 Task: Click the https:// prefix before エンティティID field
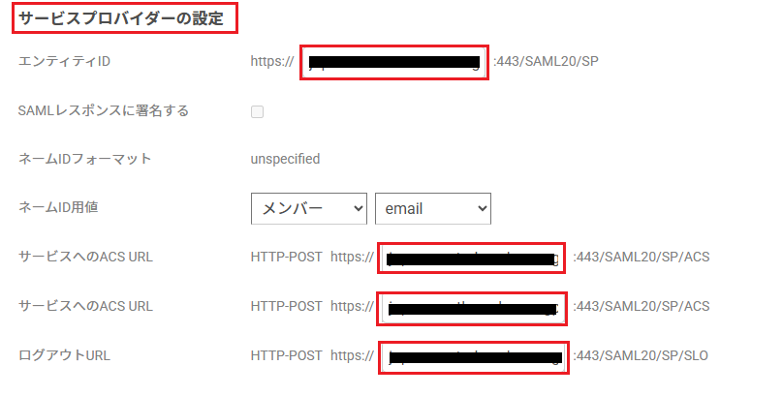point(272,61)
